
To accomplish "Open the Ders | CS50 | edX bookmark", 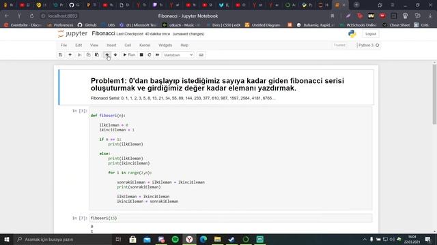I will coord(223,25).
